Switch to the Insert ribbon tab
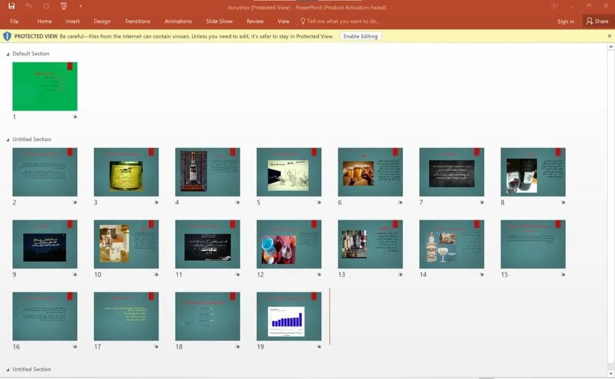This screenshot has width=615, height=379. pyautogui.click(x=73, y=21)
